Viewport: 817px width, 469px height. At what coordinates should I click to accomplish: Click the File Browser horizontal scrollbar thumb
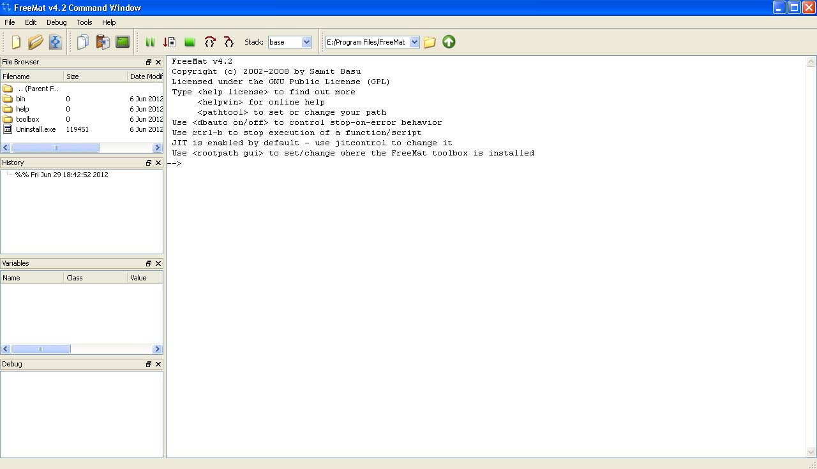pos(56,148)
